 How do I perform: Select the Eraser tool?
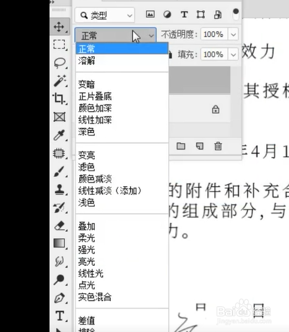(60, 226)
